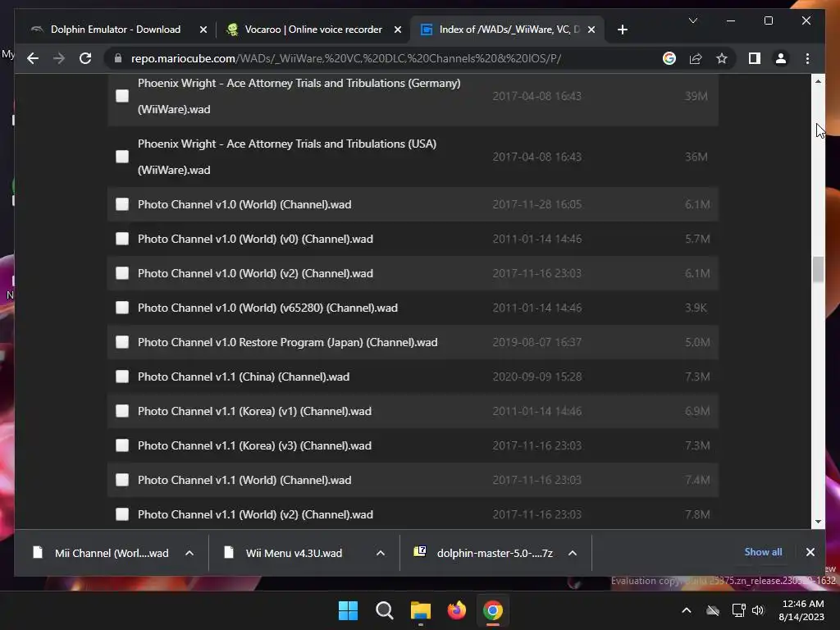840x630 pixels.
Task: Click the browser forward arrow
Action: [59, 58]
